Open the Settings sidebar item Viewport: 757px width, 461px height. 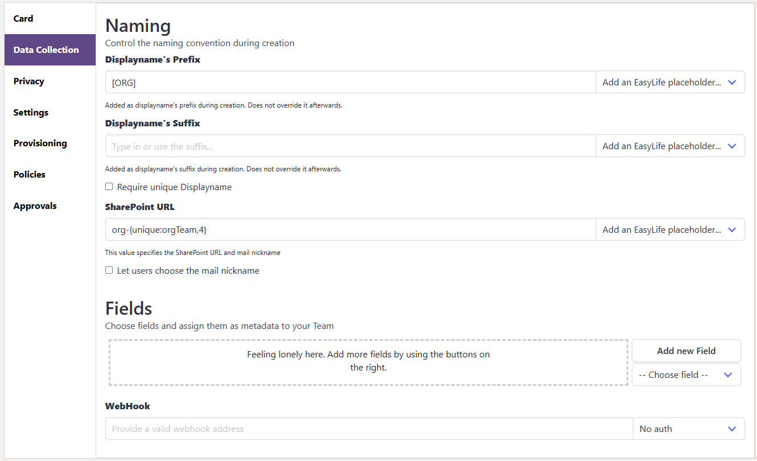(x=31, y=113)
